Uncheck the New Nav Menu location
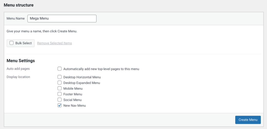This screenshot has height=129, width=267. pos(59,105)
